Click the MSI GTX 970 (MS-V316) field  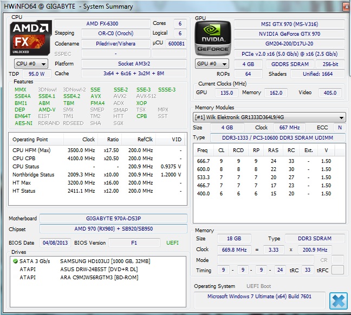point(289,24)
